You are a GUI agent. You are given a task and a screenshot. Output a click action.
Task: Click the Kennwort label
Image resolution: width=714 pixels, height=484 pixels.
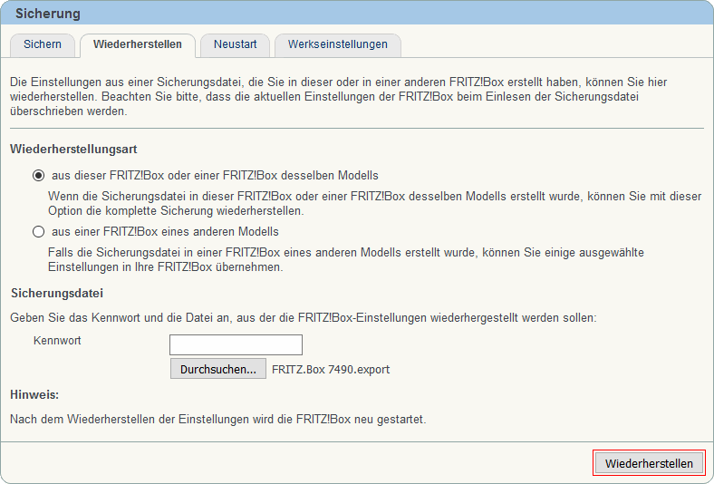pyautogui.click(x=57, y=341)
